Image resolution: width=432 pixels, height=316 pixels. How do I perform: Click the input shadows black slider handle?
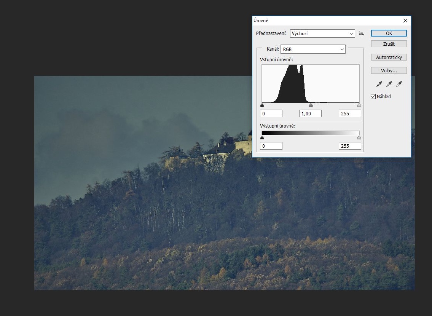pos(262,105)
